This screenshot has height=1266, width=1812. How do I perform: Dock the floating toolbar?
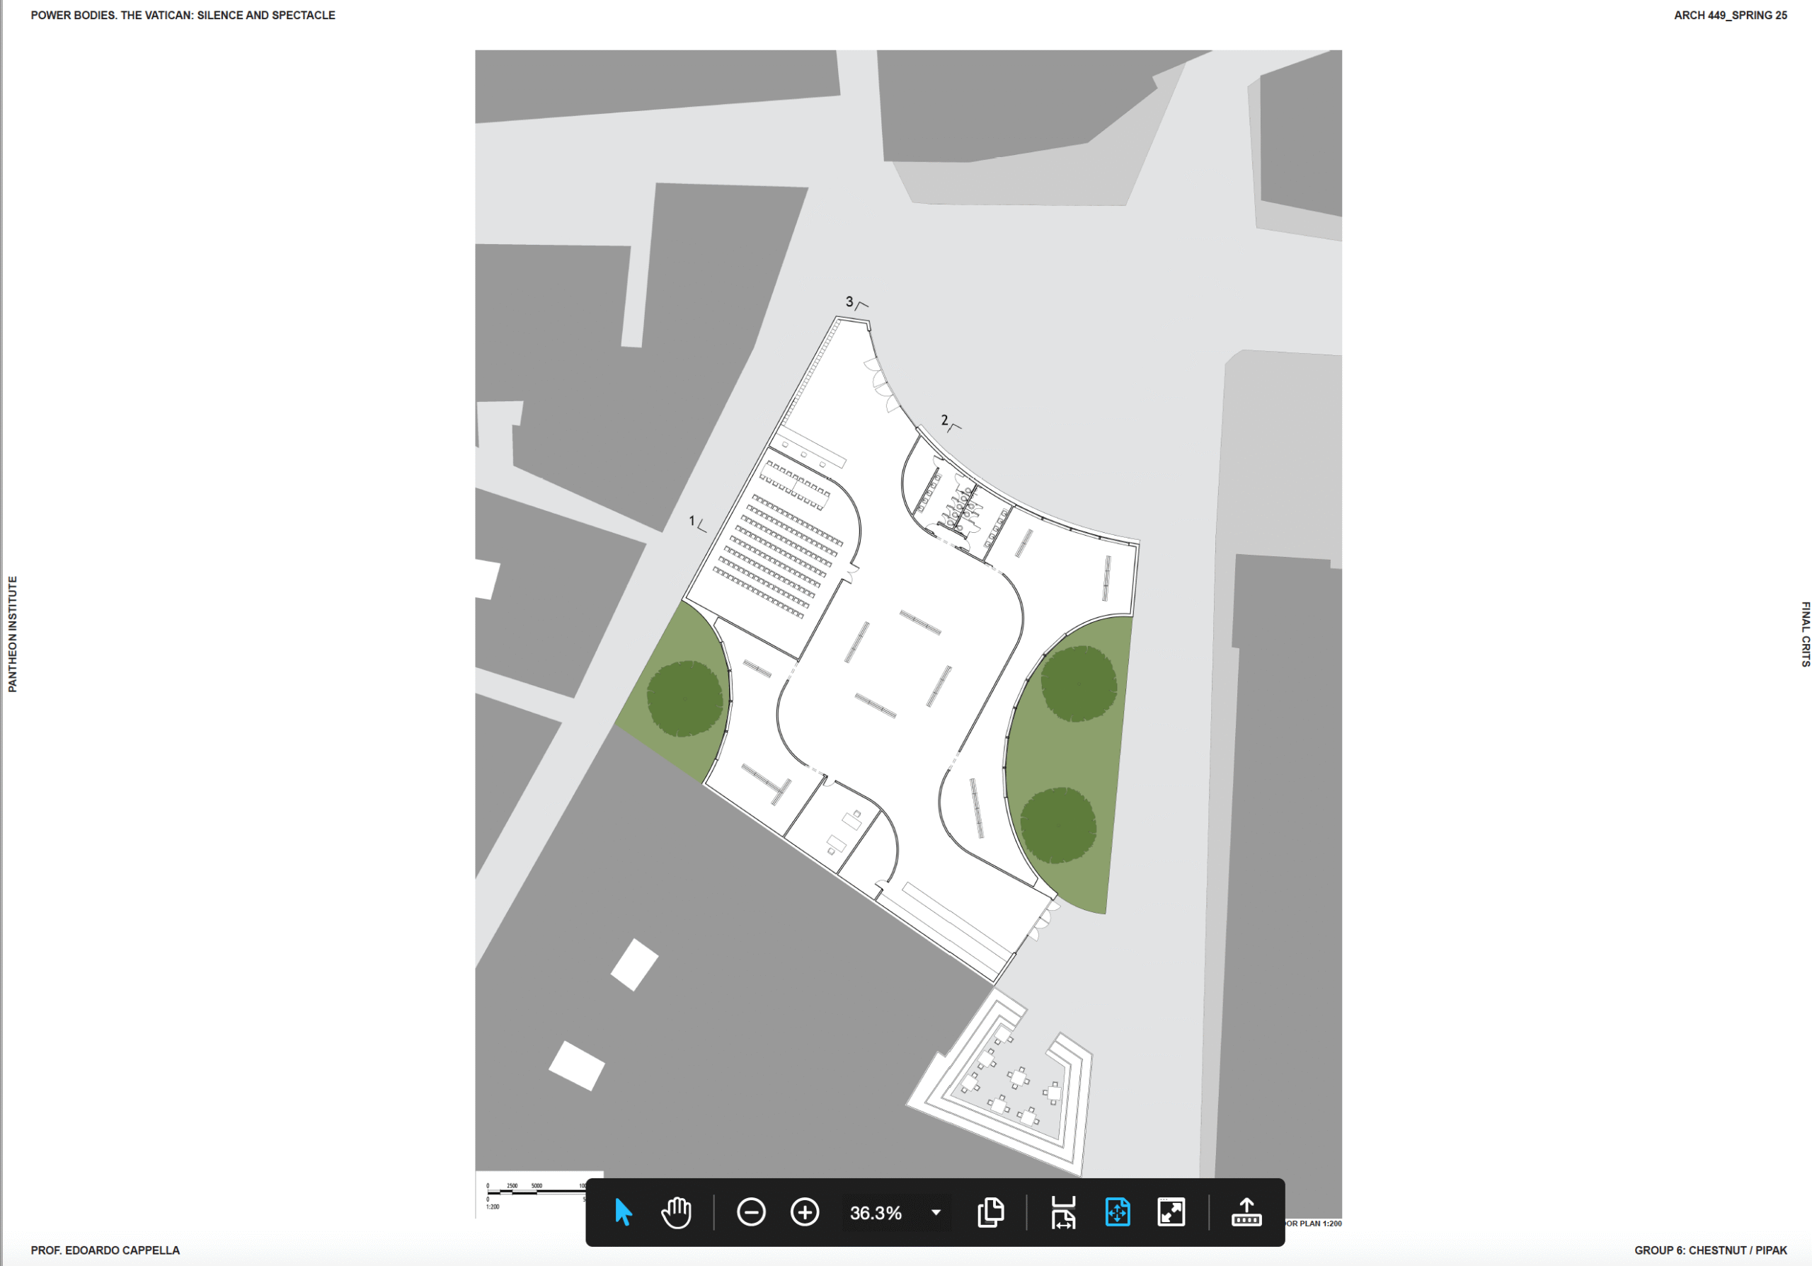[1246, 1212]
